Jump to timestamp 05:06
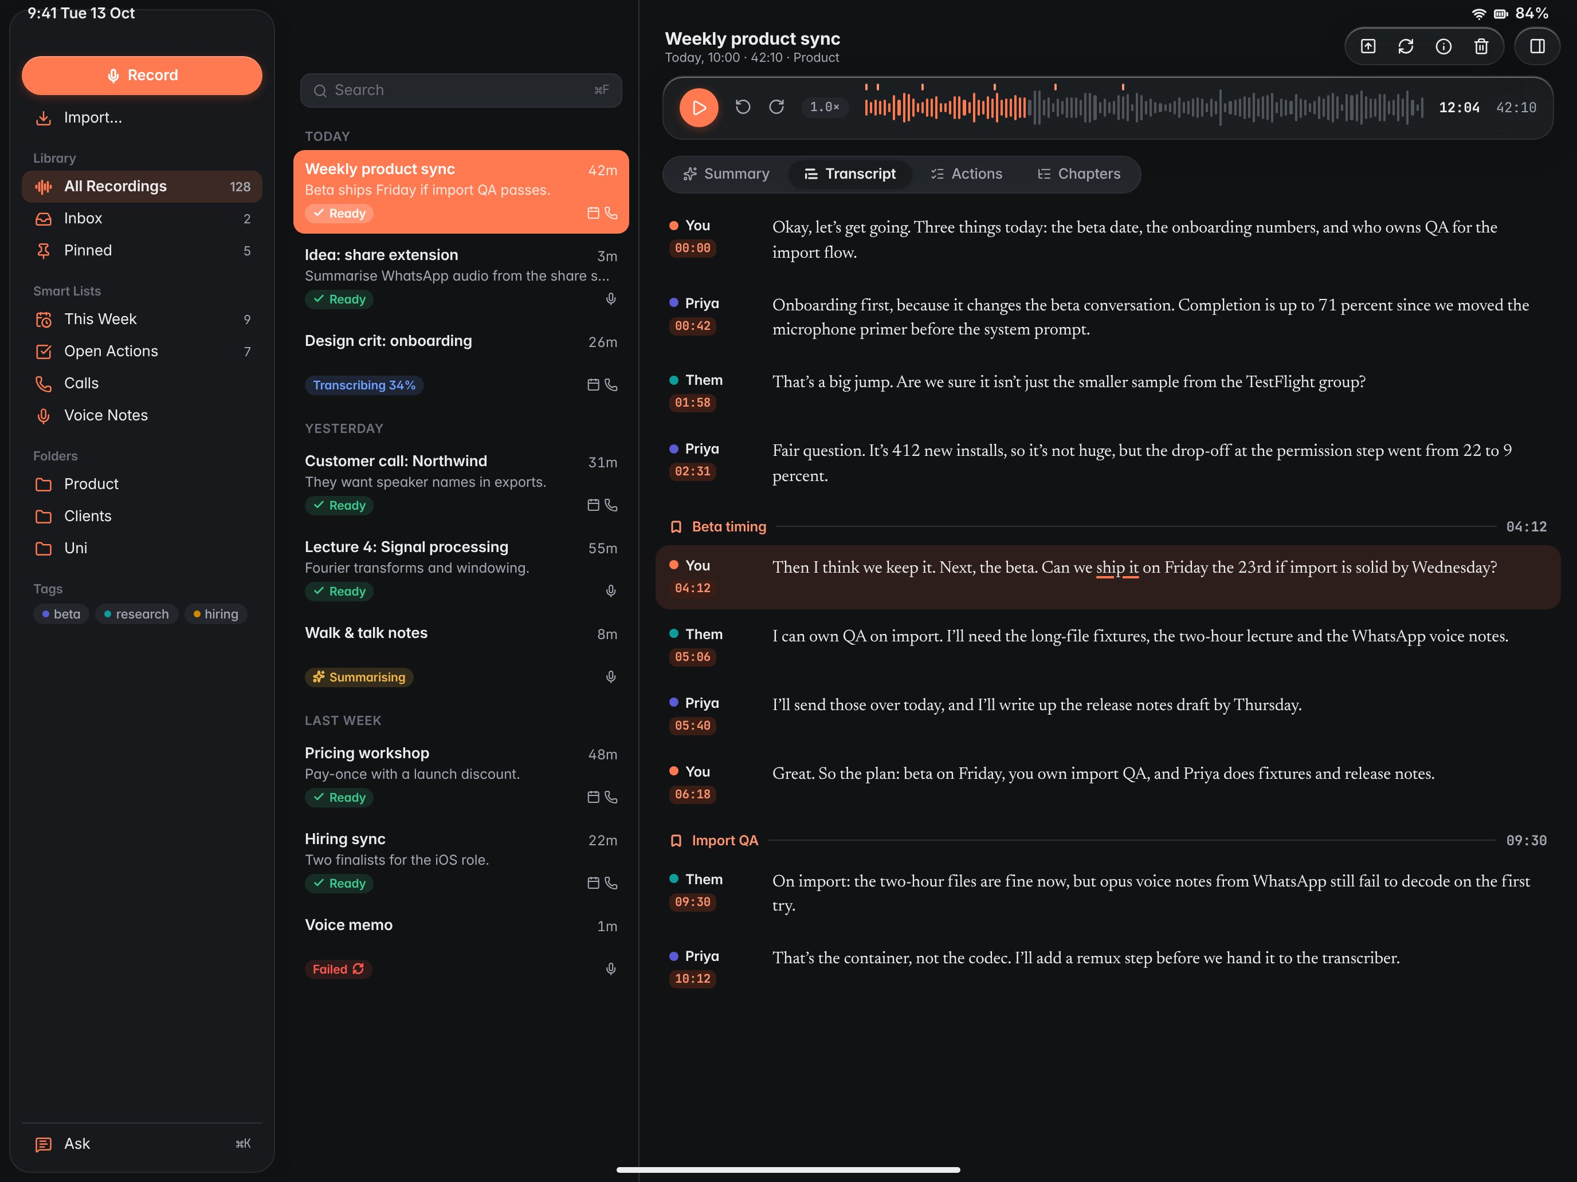Screen dimensions: 1577x1182 point(692,657)
